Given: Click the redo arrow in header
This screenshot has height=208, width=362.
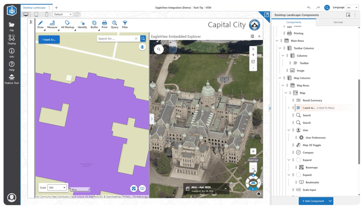Looking at the screenshot, I should click(x=318, y=8).
